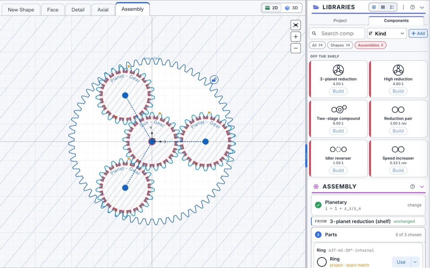
Task: Click the 3-planet reduction gear icon
Action: 338,70
